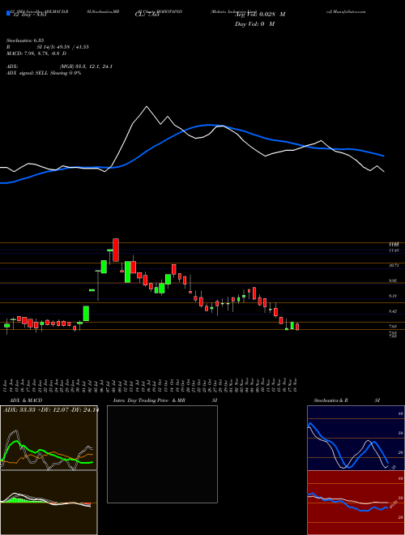Click the ADX signal SELL text
The width and height of the screenshot is (405, 535).
coord(44,73)
